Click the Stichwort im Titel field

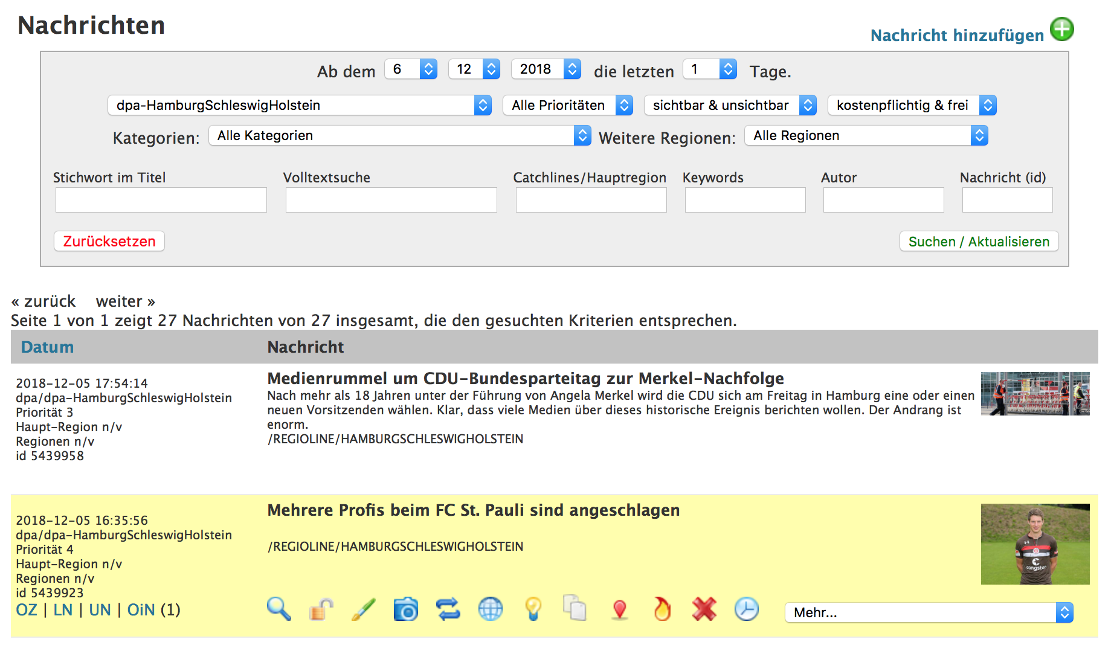coord(161,200)
